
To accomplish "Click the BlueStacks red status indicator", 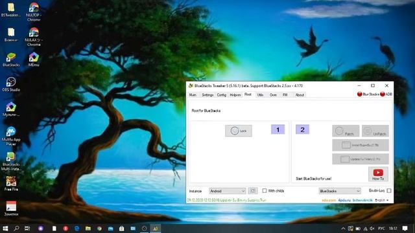I will [x=360, y=94].
